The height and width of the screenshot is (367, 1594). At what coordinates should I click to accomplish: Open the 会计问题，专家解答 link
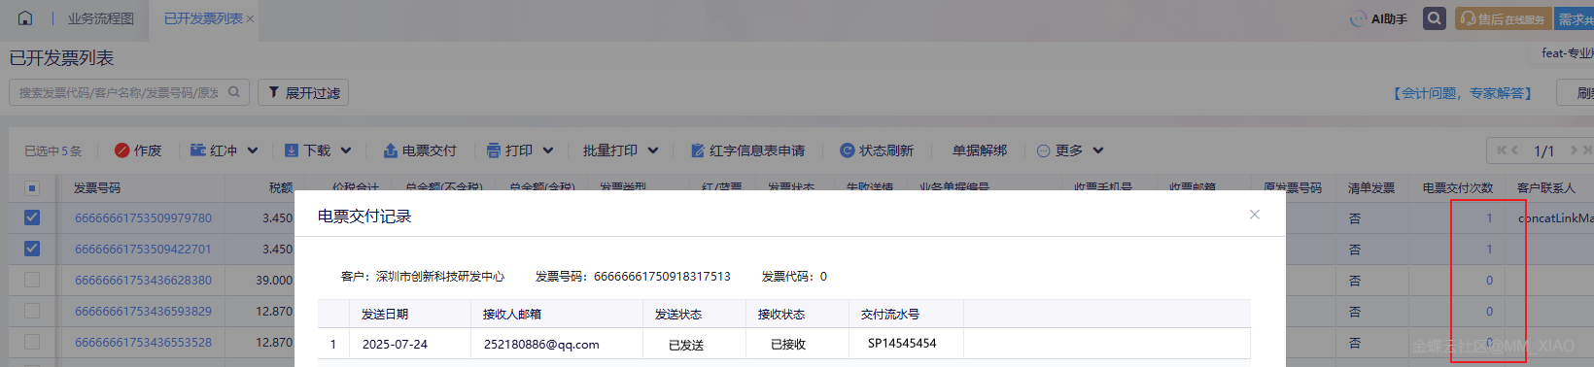point(1462,92)
